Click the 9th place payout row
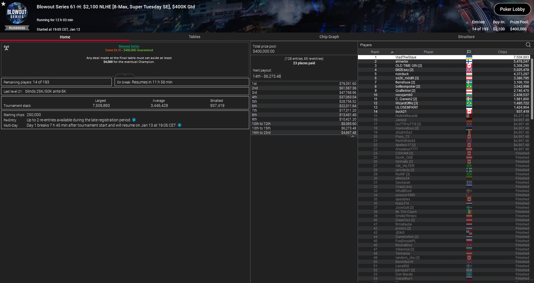This screenshot has height=283, width=534. (304, 119)
